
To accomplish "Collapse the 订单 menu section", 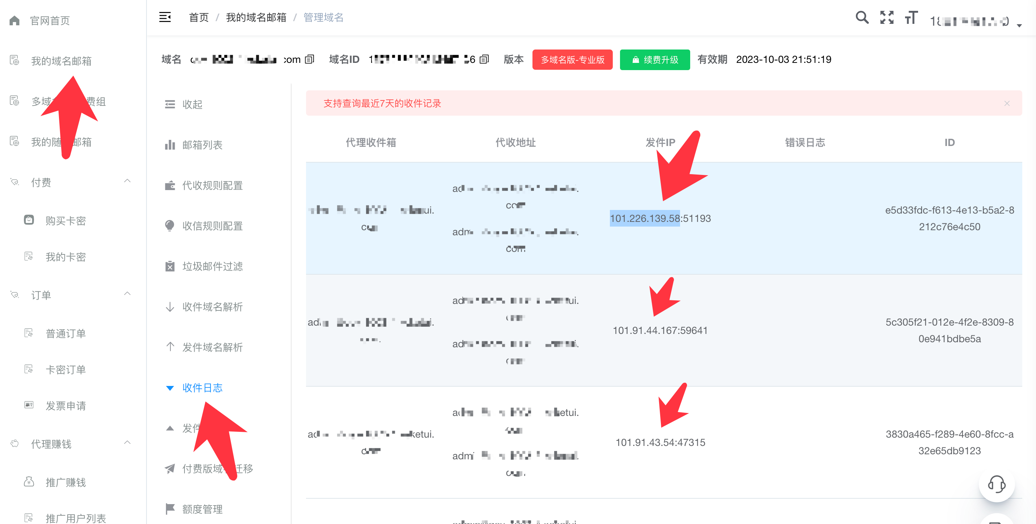I will coord(127,294).
